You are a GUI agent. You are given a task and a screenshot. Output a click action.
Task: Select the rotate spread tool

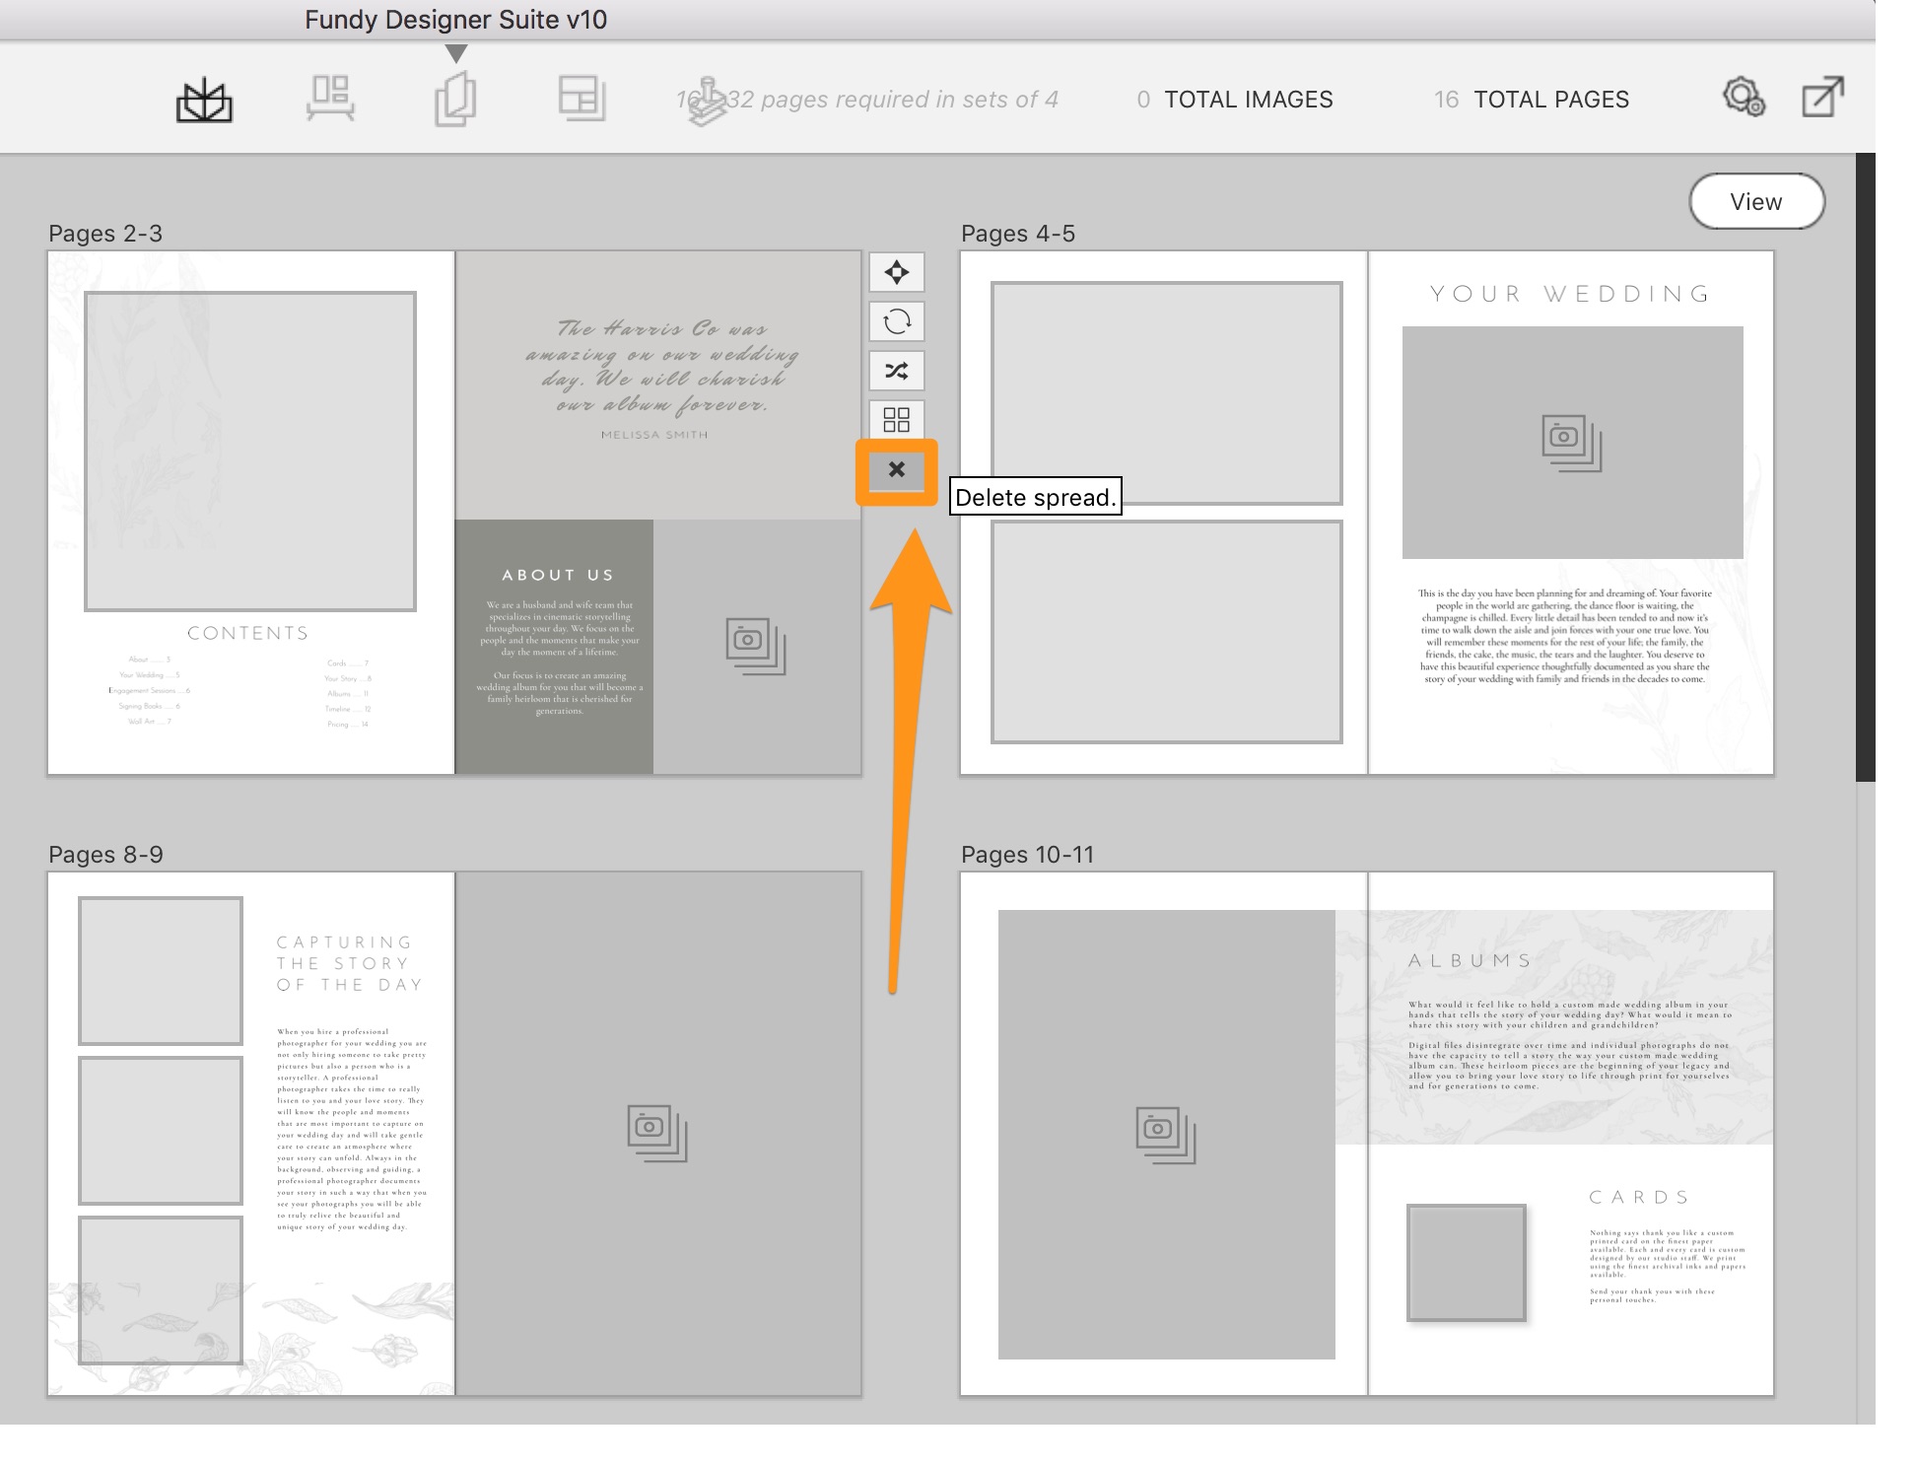coord(897,320)
